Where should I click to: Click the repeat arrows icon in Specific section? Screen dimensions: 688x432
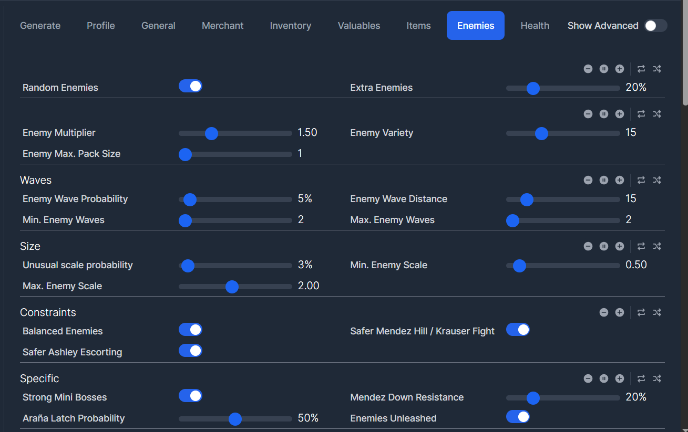[641, 378]
